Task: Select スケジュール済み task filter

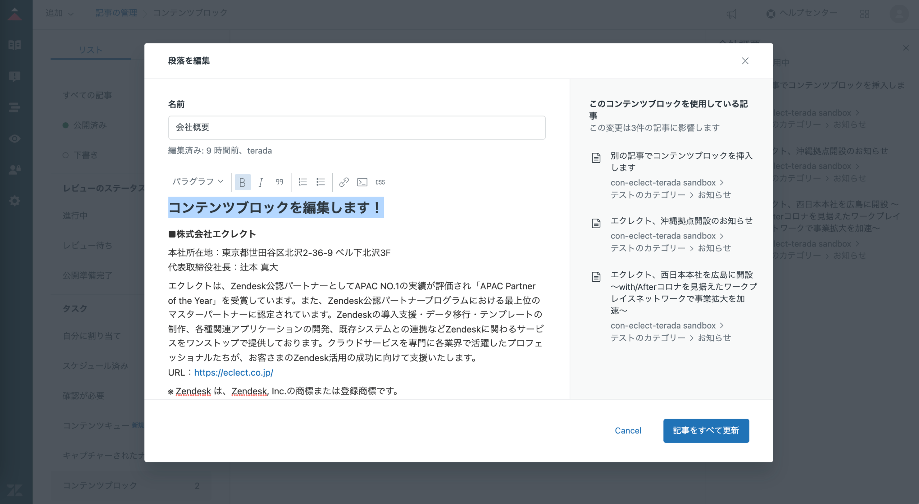Action: [95, 366]
